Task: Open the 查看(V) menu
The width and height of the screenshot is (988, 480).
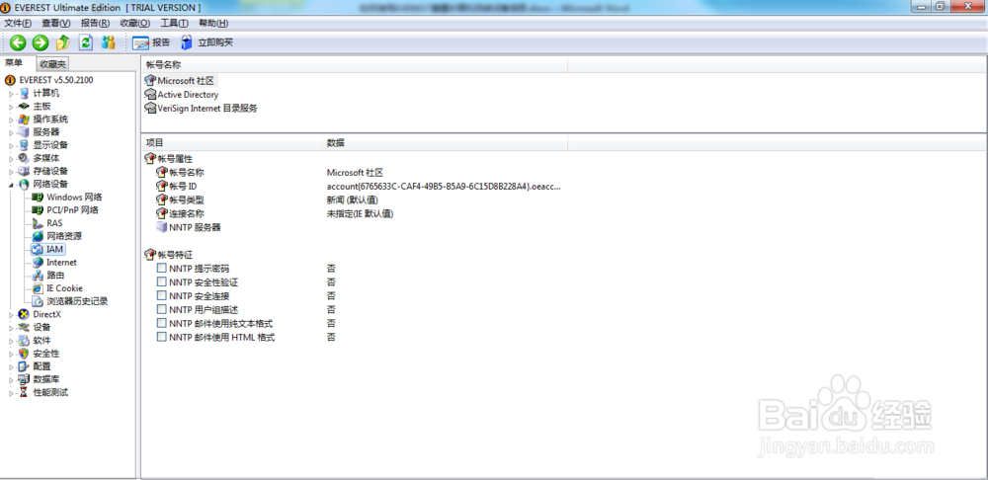Action: coord(56,24)
